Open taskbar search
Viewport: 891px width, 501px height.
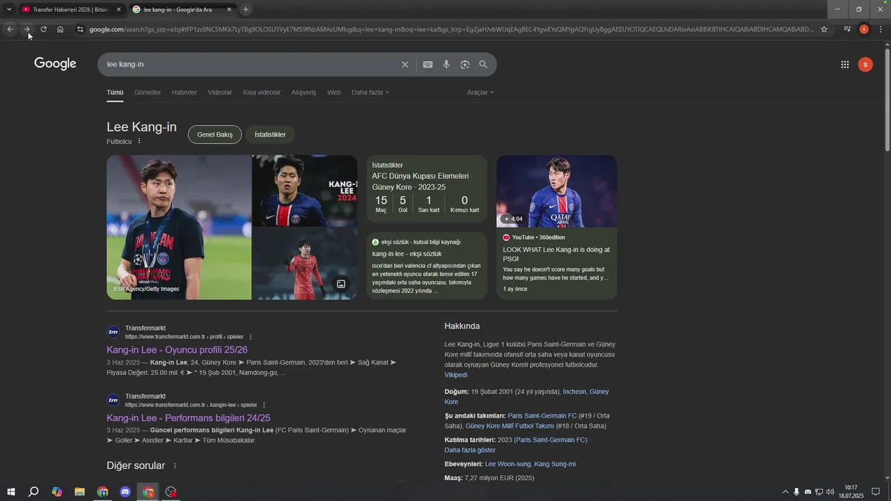33,492
